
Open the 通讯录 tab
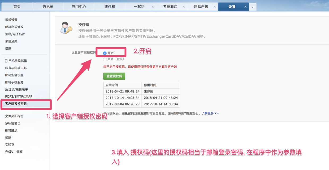tap(48, 6)
